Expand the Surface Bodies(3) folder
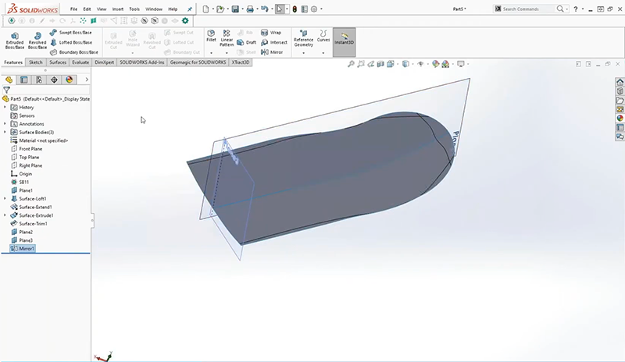This screenshot has width=625, height=362. tap(5, 132)
